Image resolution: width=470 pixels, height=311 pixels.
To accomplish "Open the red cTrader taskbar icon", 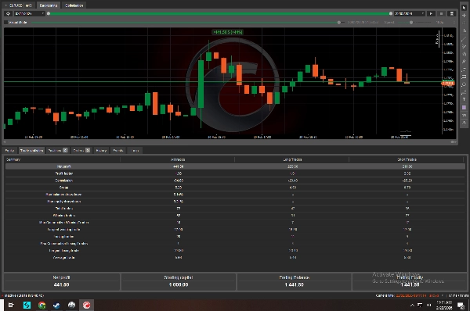I will 86,305.
